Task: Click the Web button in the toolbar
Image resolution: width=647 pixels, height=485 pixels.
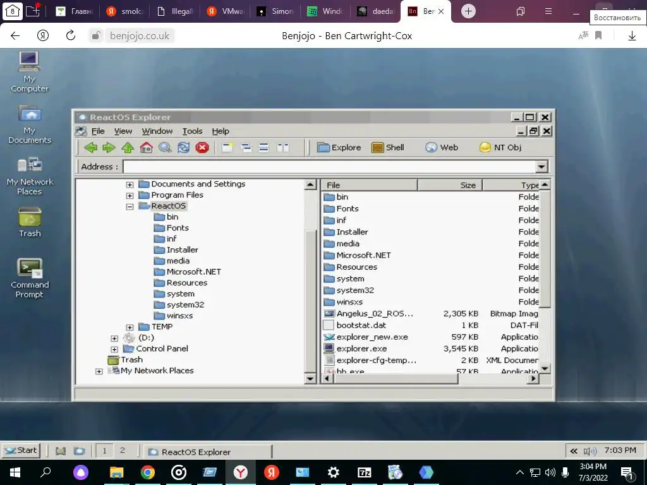Action: (442, 147)
